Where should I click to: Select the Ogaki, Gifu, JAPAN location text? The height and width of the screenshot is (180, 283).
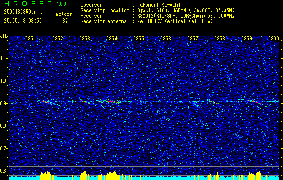[x=185, y=10]
